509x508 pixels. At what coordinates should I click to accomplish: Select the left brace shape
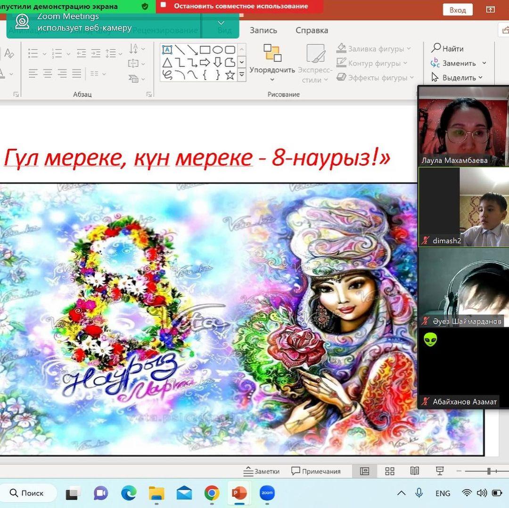click(x=205, y=75)
